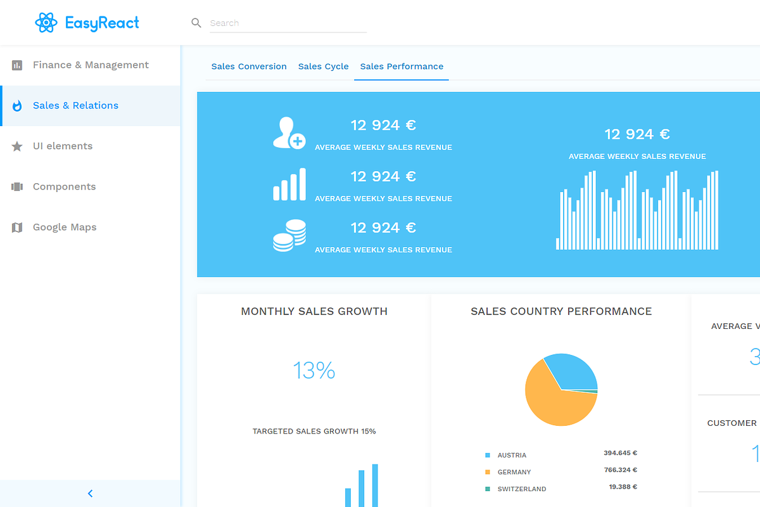Click 12 924 € beside the add-user icon
Viewport: 760px width, 507px height.
tap(383, 125)
